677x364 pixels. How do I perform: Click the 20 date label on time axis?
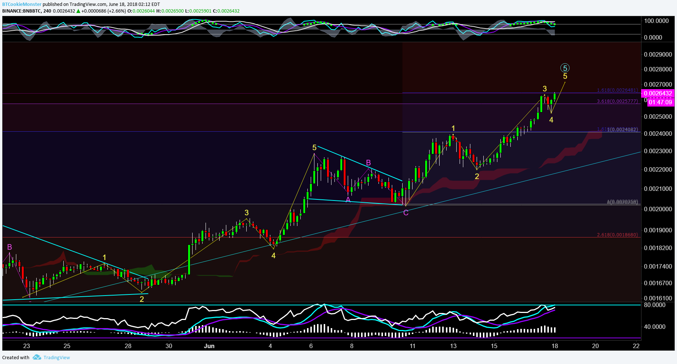tap(595, 346)
